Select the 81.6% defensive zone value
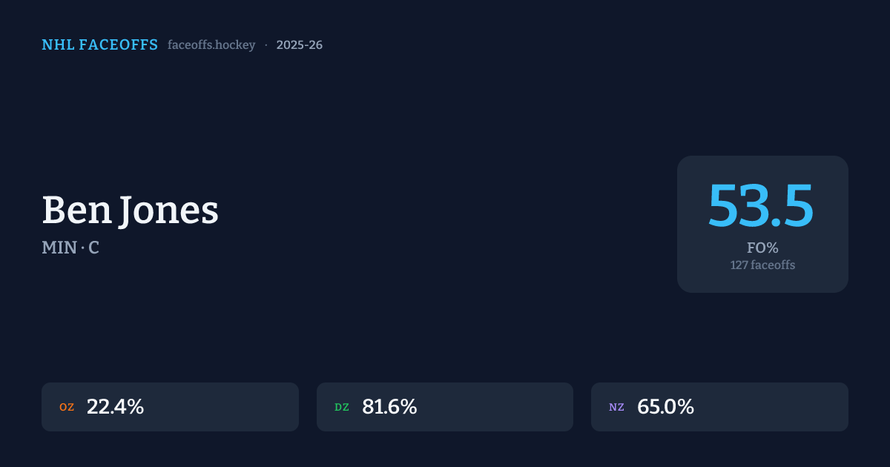Image resolution: width=890 pixels, height=467 pixels. [x=389, y=407]
